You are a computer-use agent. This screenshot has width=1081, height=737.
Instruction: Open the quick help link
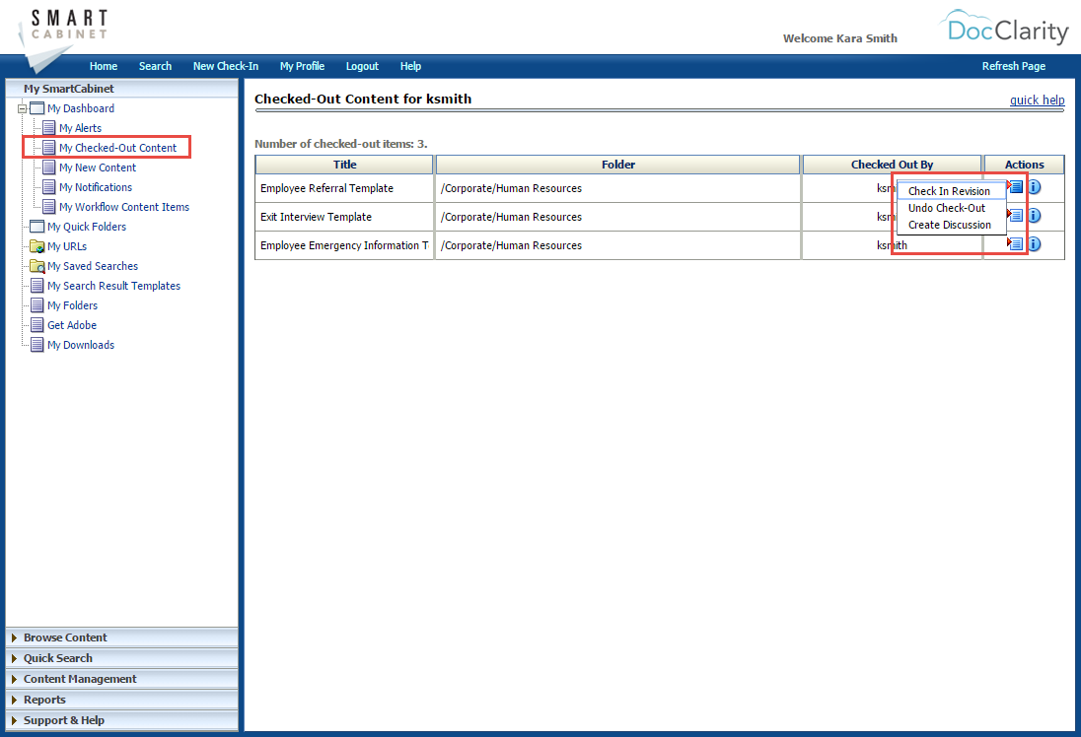pyautogui.click(x=1037, y=100)
